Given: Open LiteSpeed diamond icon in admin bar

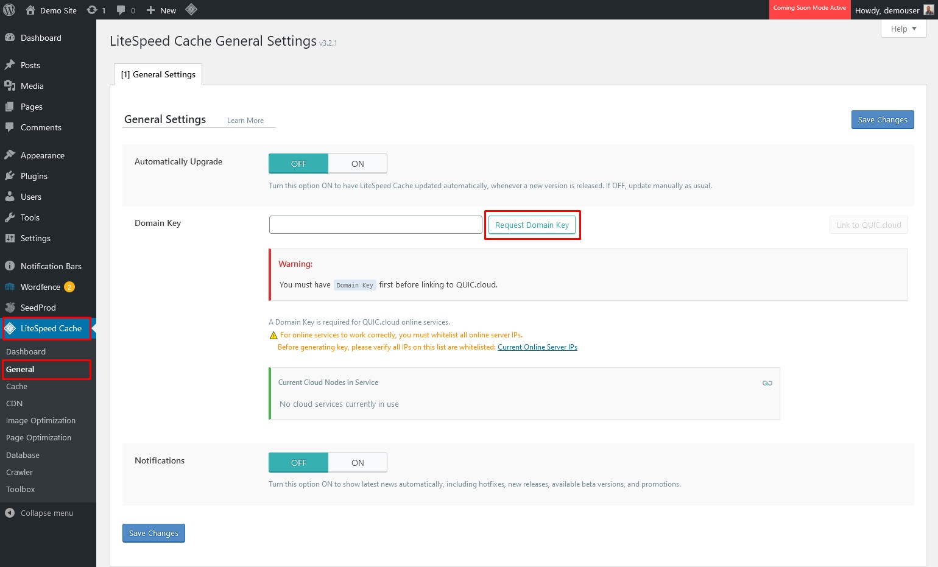Looking at the screenshot, I should click(x=191, y=10).
